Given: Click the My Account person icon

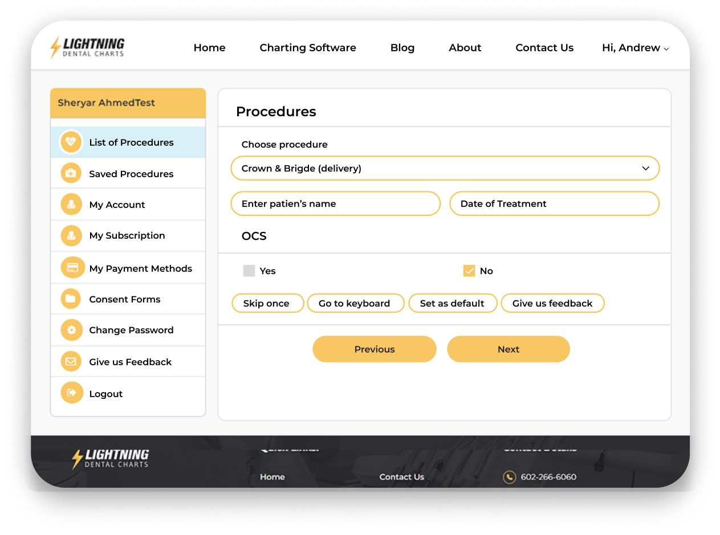Looking at the screenshot, I should (x=71, y=205).
